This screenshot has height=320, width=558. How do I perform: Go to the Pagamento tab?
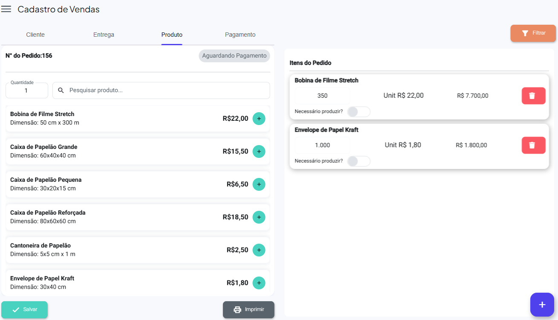pyautogui.click(x=240, y=35)
